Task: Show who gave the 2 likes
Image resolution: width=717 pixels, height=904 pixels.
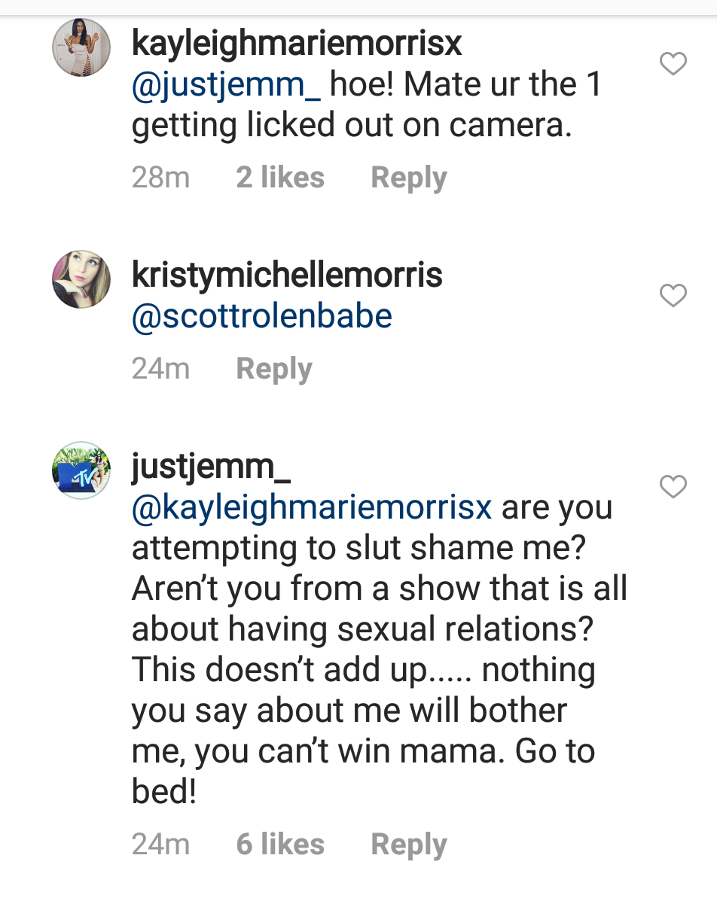Action: pyautogui.click(x=280, y=178)
